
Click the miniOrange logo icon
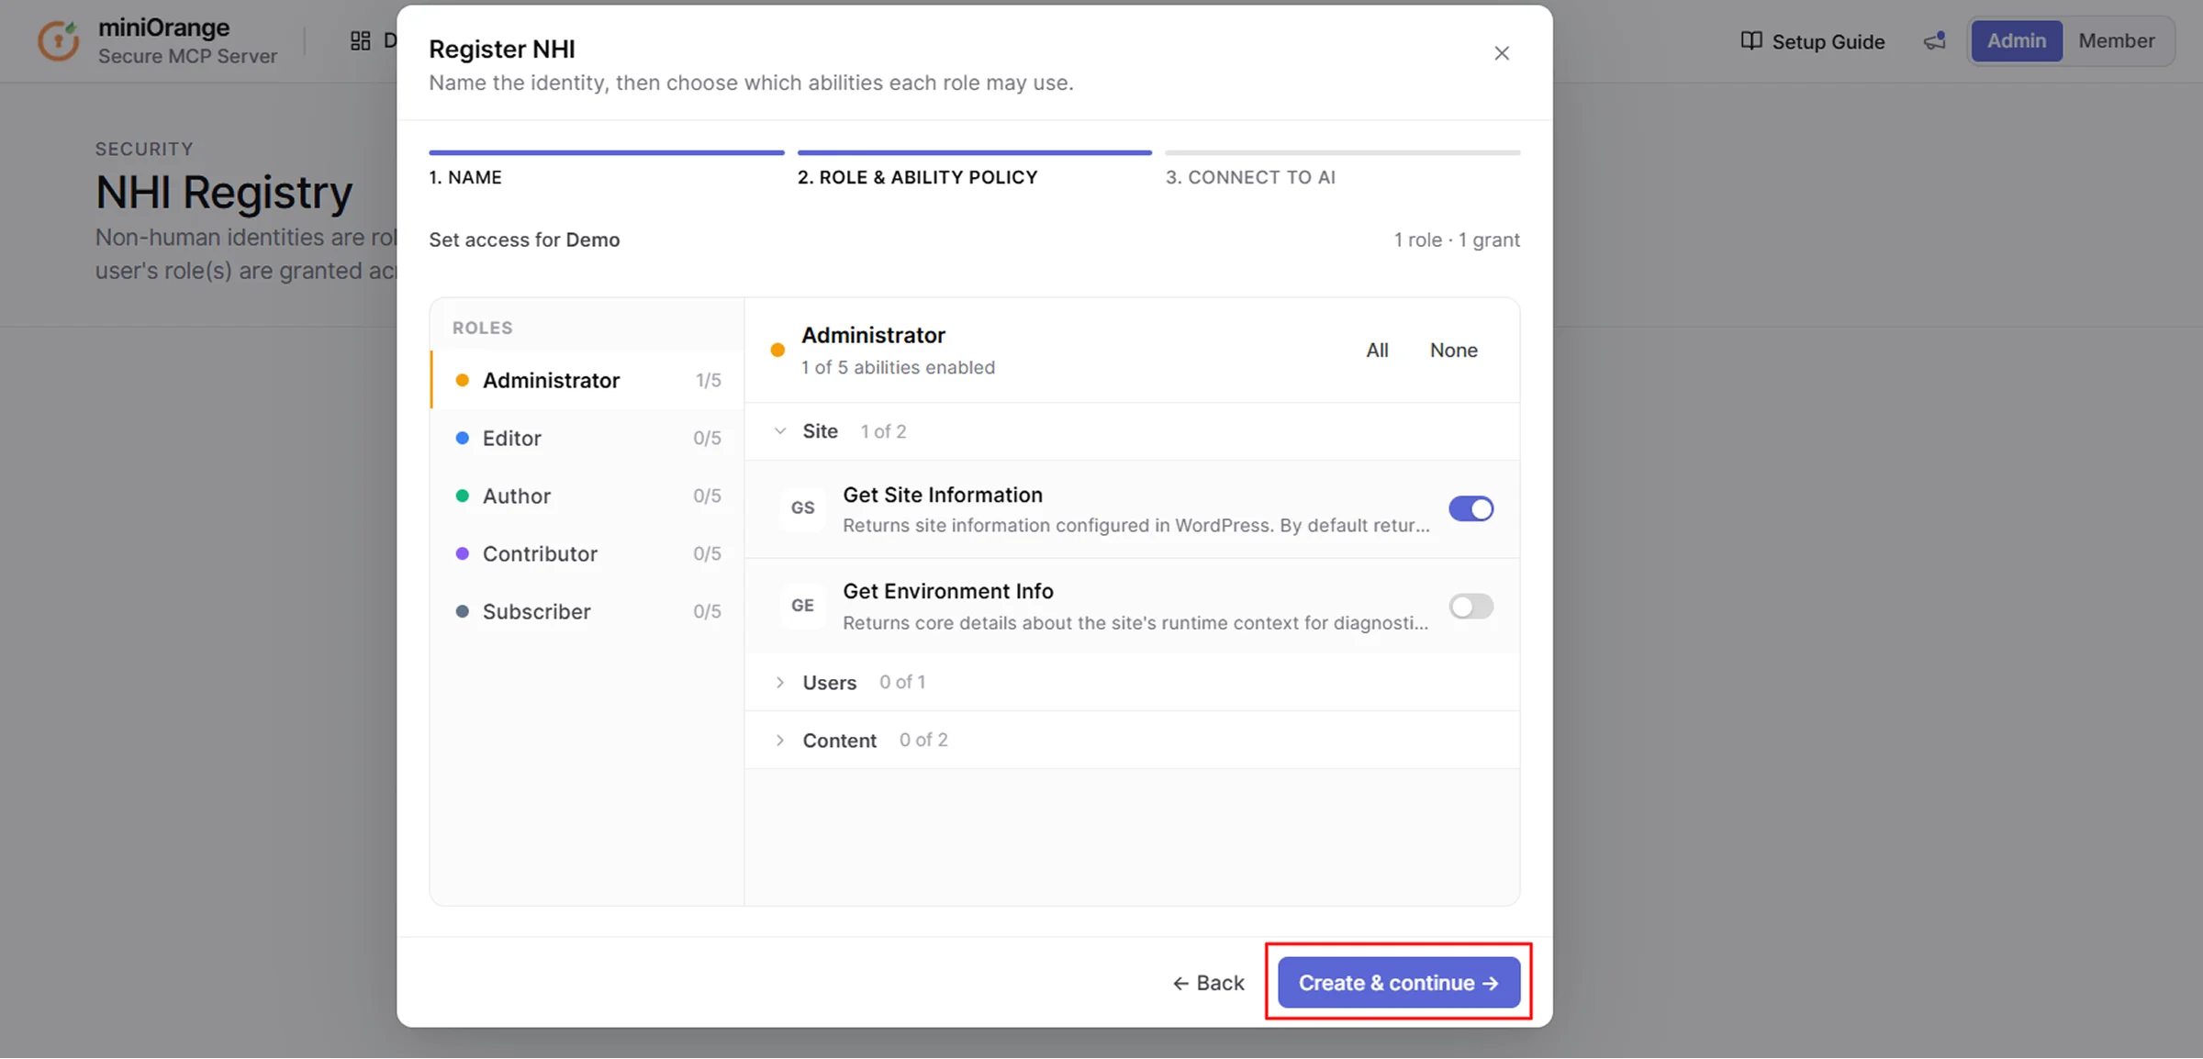(59, 41)
